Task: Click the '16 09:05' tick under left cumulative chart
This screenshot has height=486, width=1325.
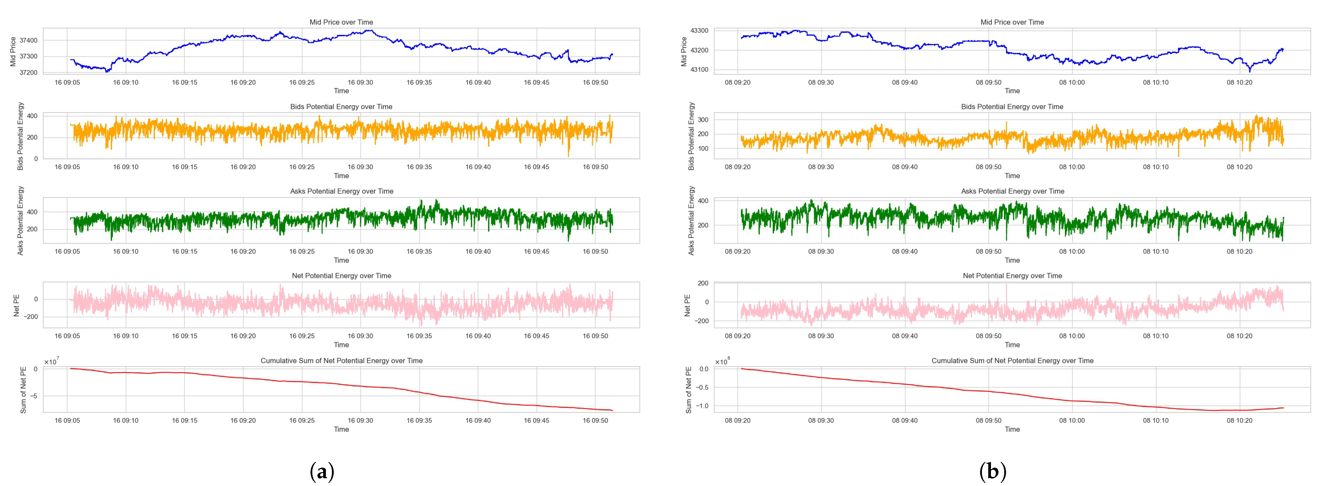Action: pos(67,420)
